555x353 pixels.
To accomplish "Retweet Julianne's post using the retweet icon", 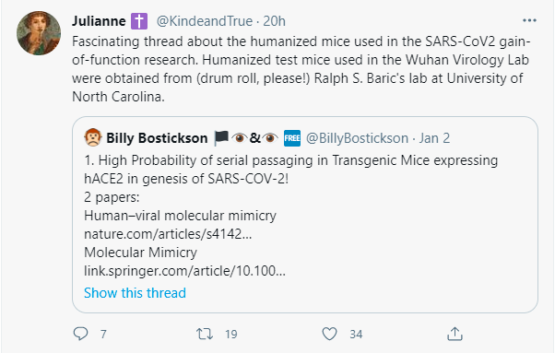I will coord(205,334).
